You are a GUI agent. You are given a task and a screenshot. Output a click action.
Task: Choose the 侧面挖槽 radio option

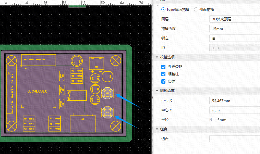coord(196,10)
